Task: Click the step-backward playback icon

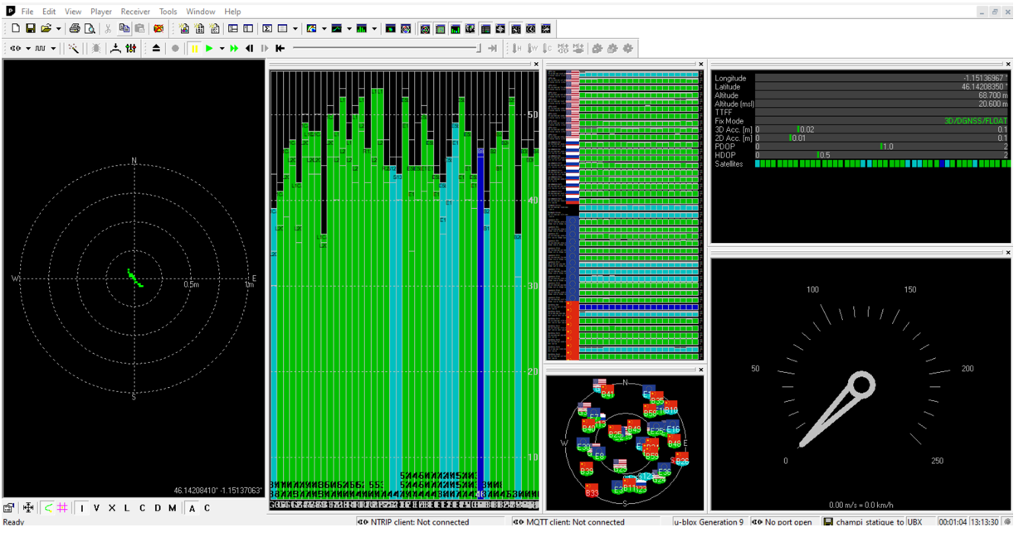Action: coord(250,49)
